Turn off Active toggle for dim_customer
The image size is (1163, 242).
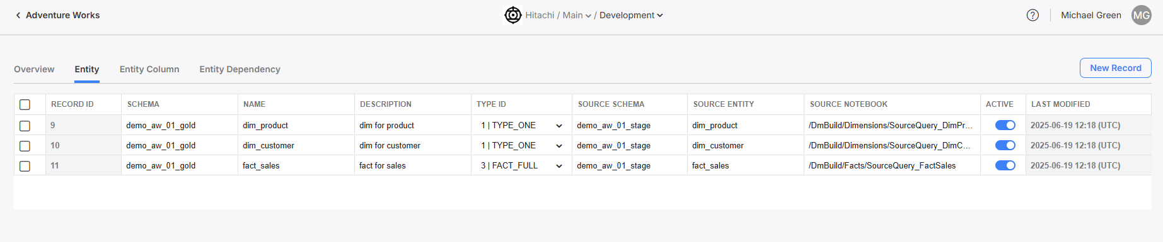pos(1005,145)
